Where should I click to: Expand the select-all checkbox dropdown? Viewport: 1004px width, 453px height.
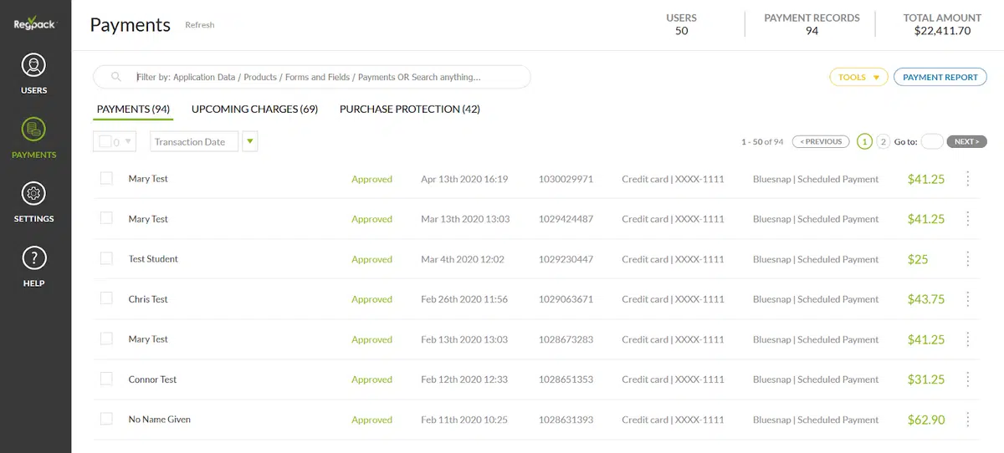coord(127,142)
